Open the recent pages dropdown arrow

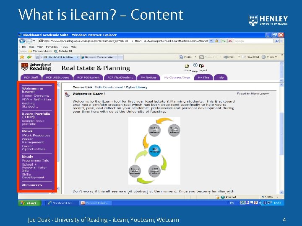pyautogui.click(x=34, y=41)
